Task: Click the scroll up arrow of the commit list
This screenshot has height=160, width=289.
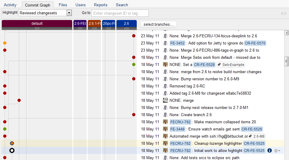Action: (286, 33)
